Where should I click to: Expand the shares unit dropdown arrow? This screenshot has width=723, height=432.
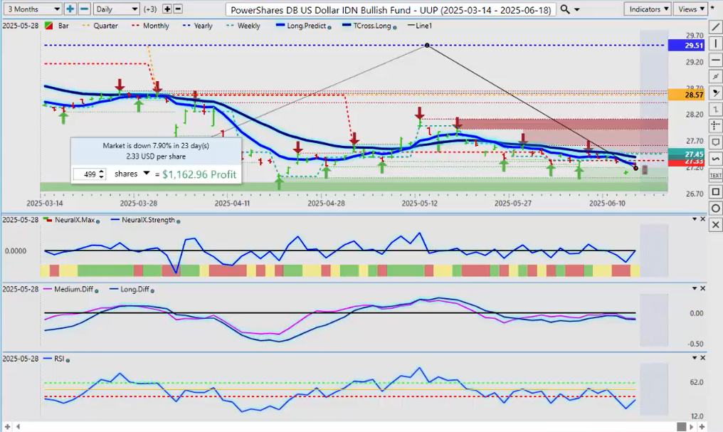coord(146,173)
